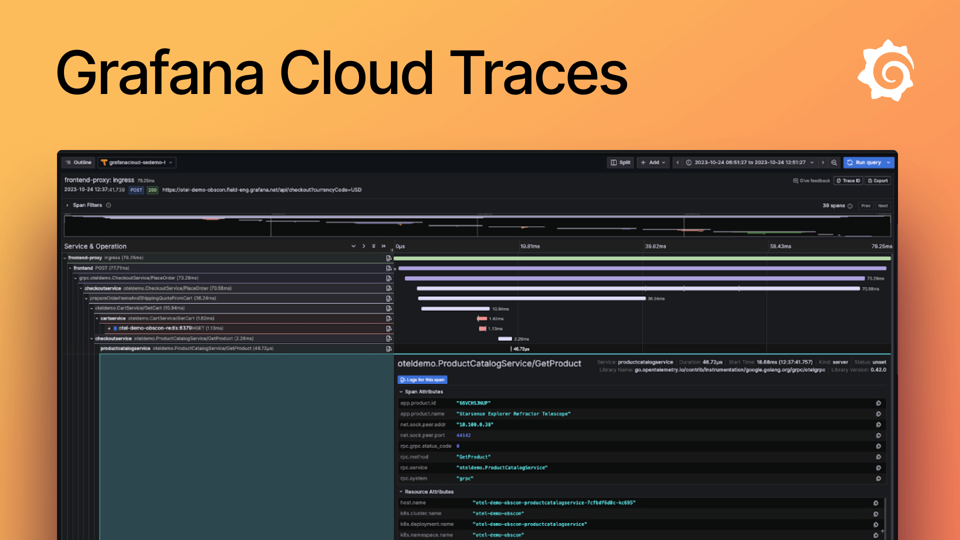Click the Run query button
The image size is (960, 540).
pyautogui.click(x=864, y=162)
